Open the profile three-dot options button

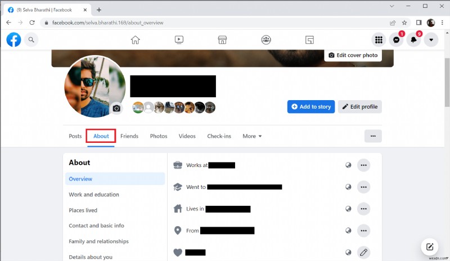(373, 136)
